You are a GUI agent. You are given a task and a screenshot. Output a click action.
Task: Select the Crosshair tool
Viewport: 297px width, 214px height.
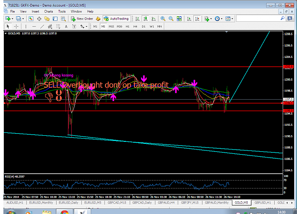(16, 27)
